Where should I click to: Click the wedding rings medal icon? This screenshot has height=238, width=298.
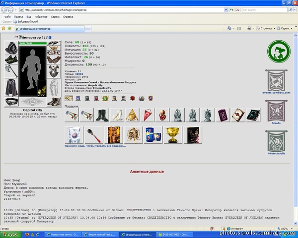[69, 98]
